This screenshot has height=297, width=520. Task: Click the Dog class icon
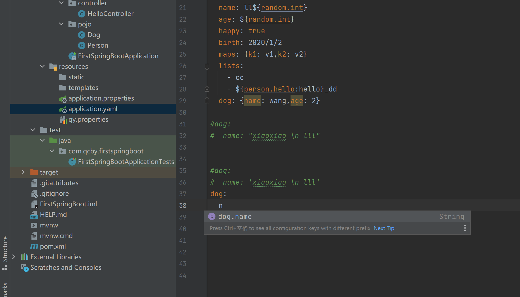tap(82, 35)
